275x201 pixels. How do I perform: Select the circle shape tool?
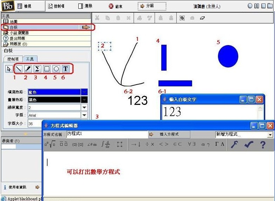click(56, 69)
